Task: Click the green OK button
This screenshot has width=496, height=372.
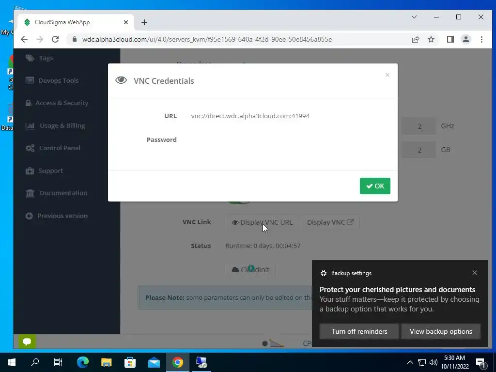Action: [x=375, y=186]
